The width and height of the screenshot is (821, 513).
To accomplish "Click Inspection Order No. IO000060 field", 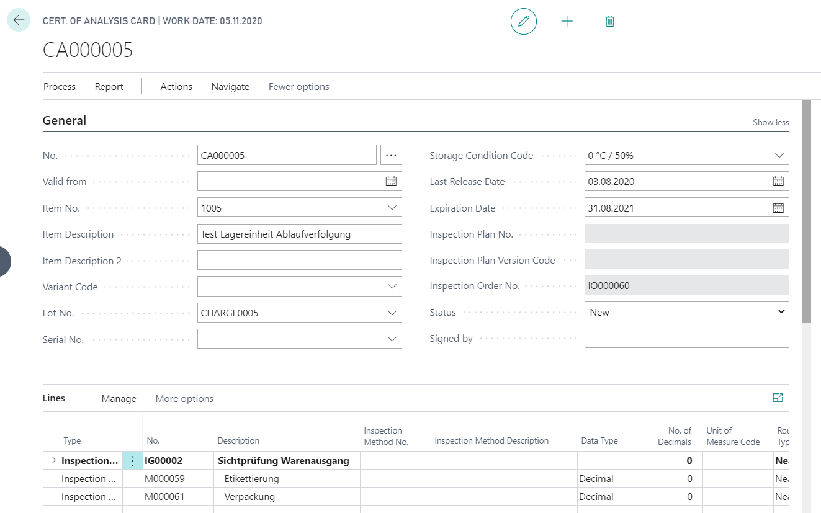I will pos(687,285).
